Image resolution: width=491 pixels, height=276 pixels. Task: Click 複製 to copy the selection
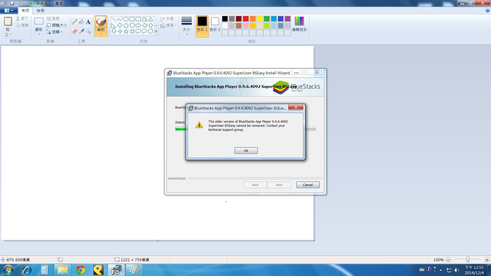pos(22,25)
